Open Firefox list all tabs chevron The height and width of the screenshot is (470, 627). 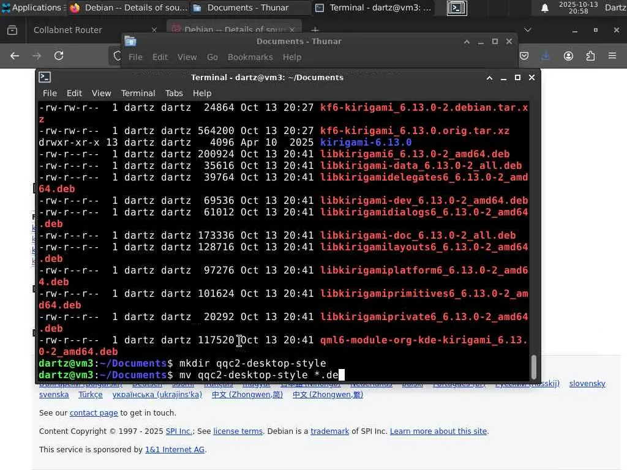[527, 30]
